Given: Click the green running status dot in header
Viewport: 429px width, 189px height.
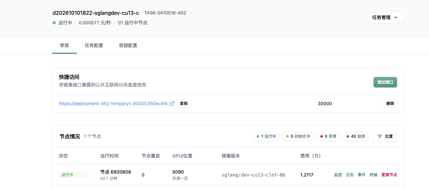Looking at the screenshot, I should (x=54, y=23).
